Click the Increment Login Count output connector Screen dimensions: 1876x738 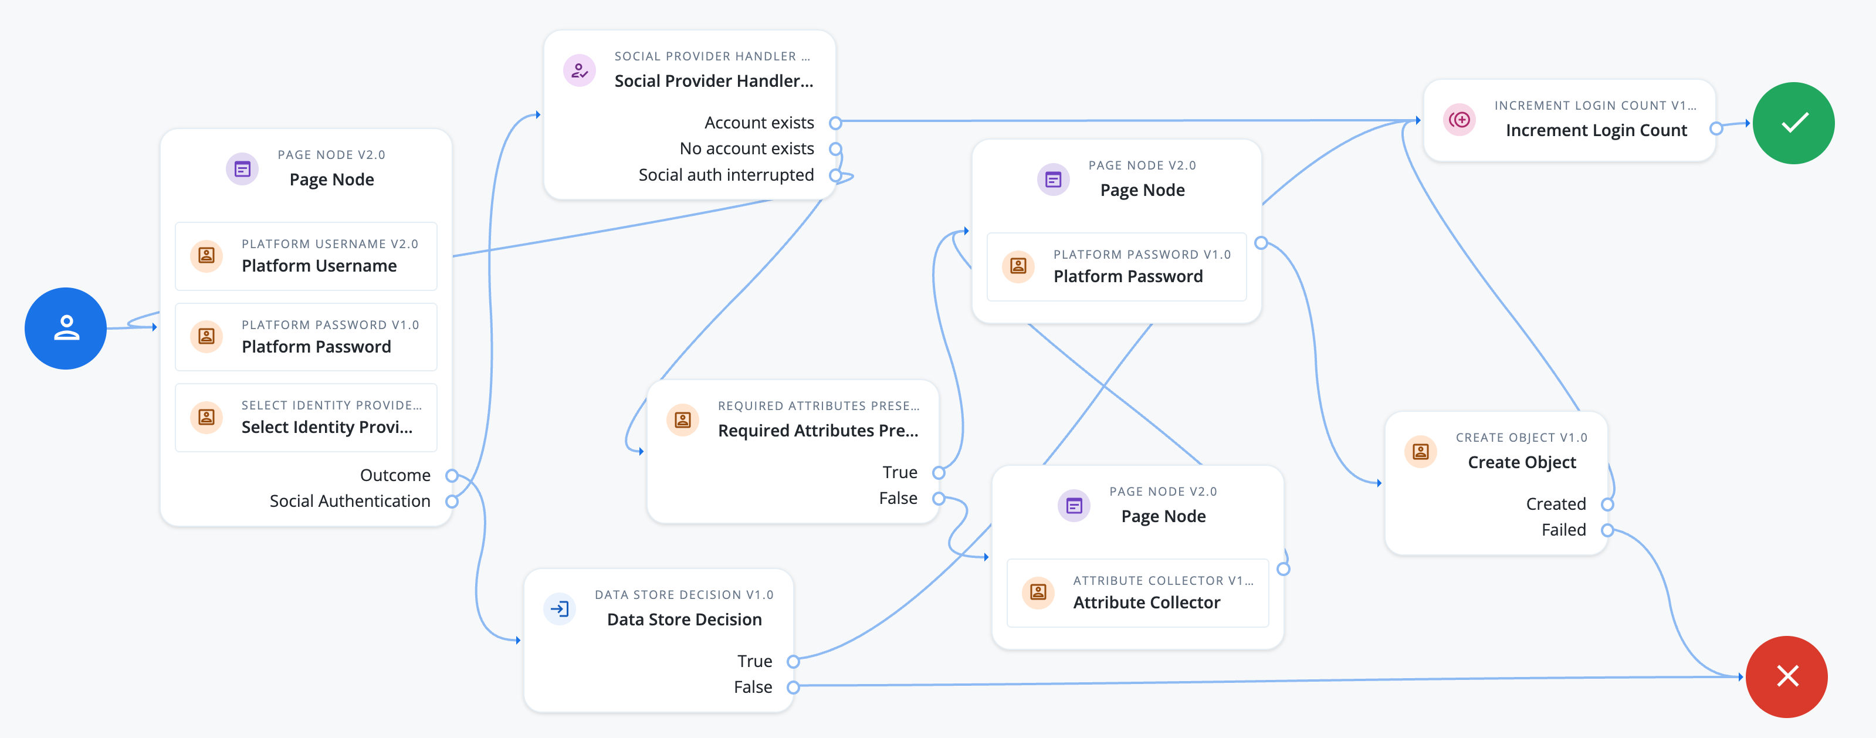tap(1716, 128)
